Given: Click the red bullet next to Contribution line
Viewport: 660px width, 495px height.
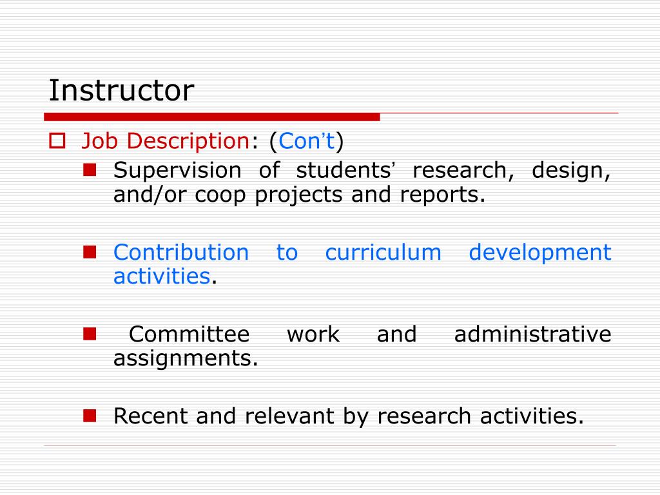Looking at the screenshot, I should point(90,252).
